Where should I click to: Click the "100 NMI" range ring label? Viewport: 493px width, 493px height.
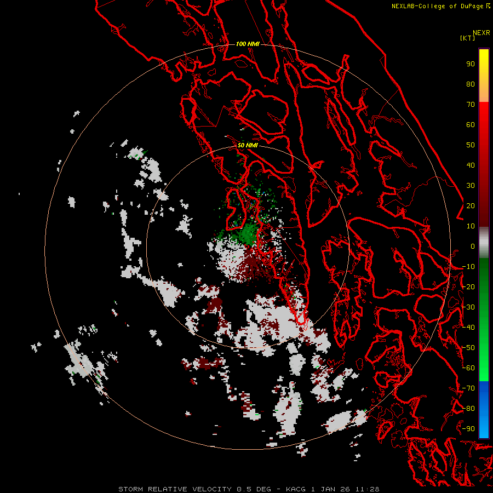coord(248,44)
